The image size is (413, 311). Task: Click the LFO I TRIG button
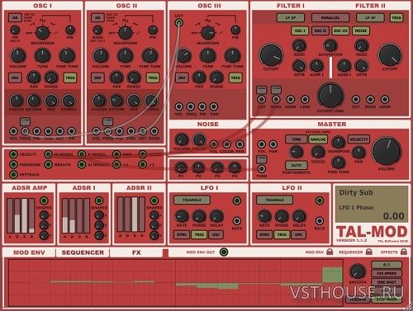coord(199,234)
